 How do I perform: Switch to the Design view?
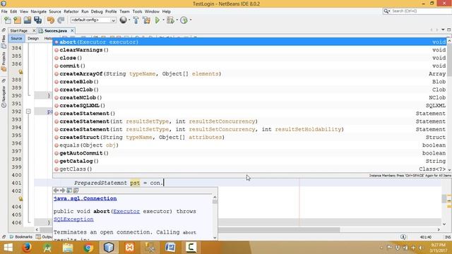[33, 38]
